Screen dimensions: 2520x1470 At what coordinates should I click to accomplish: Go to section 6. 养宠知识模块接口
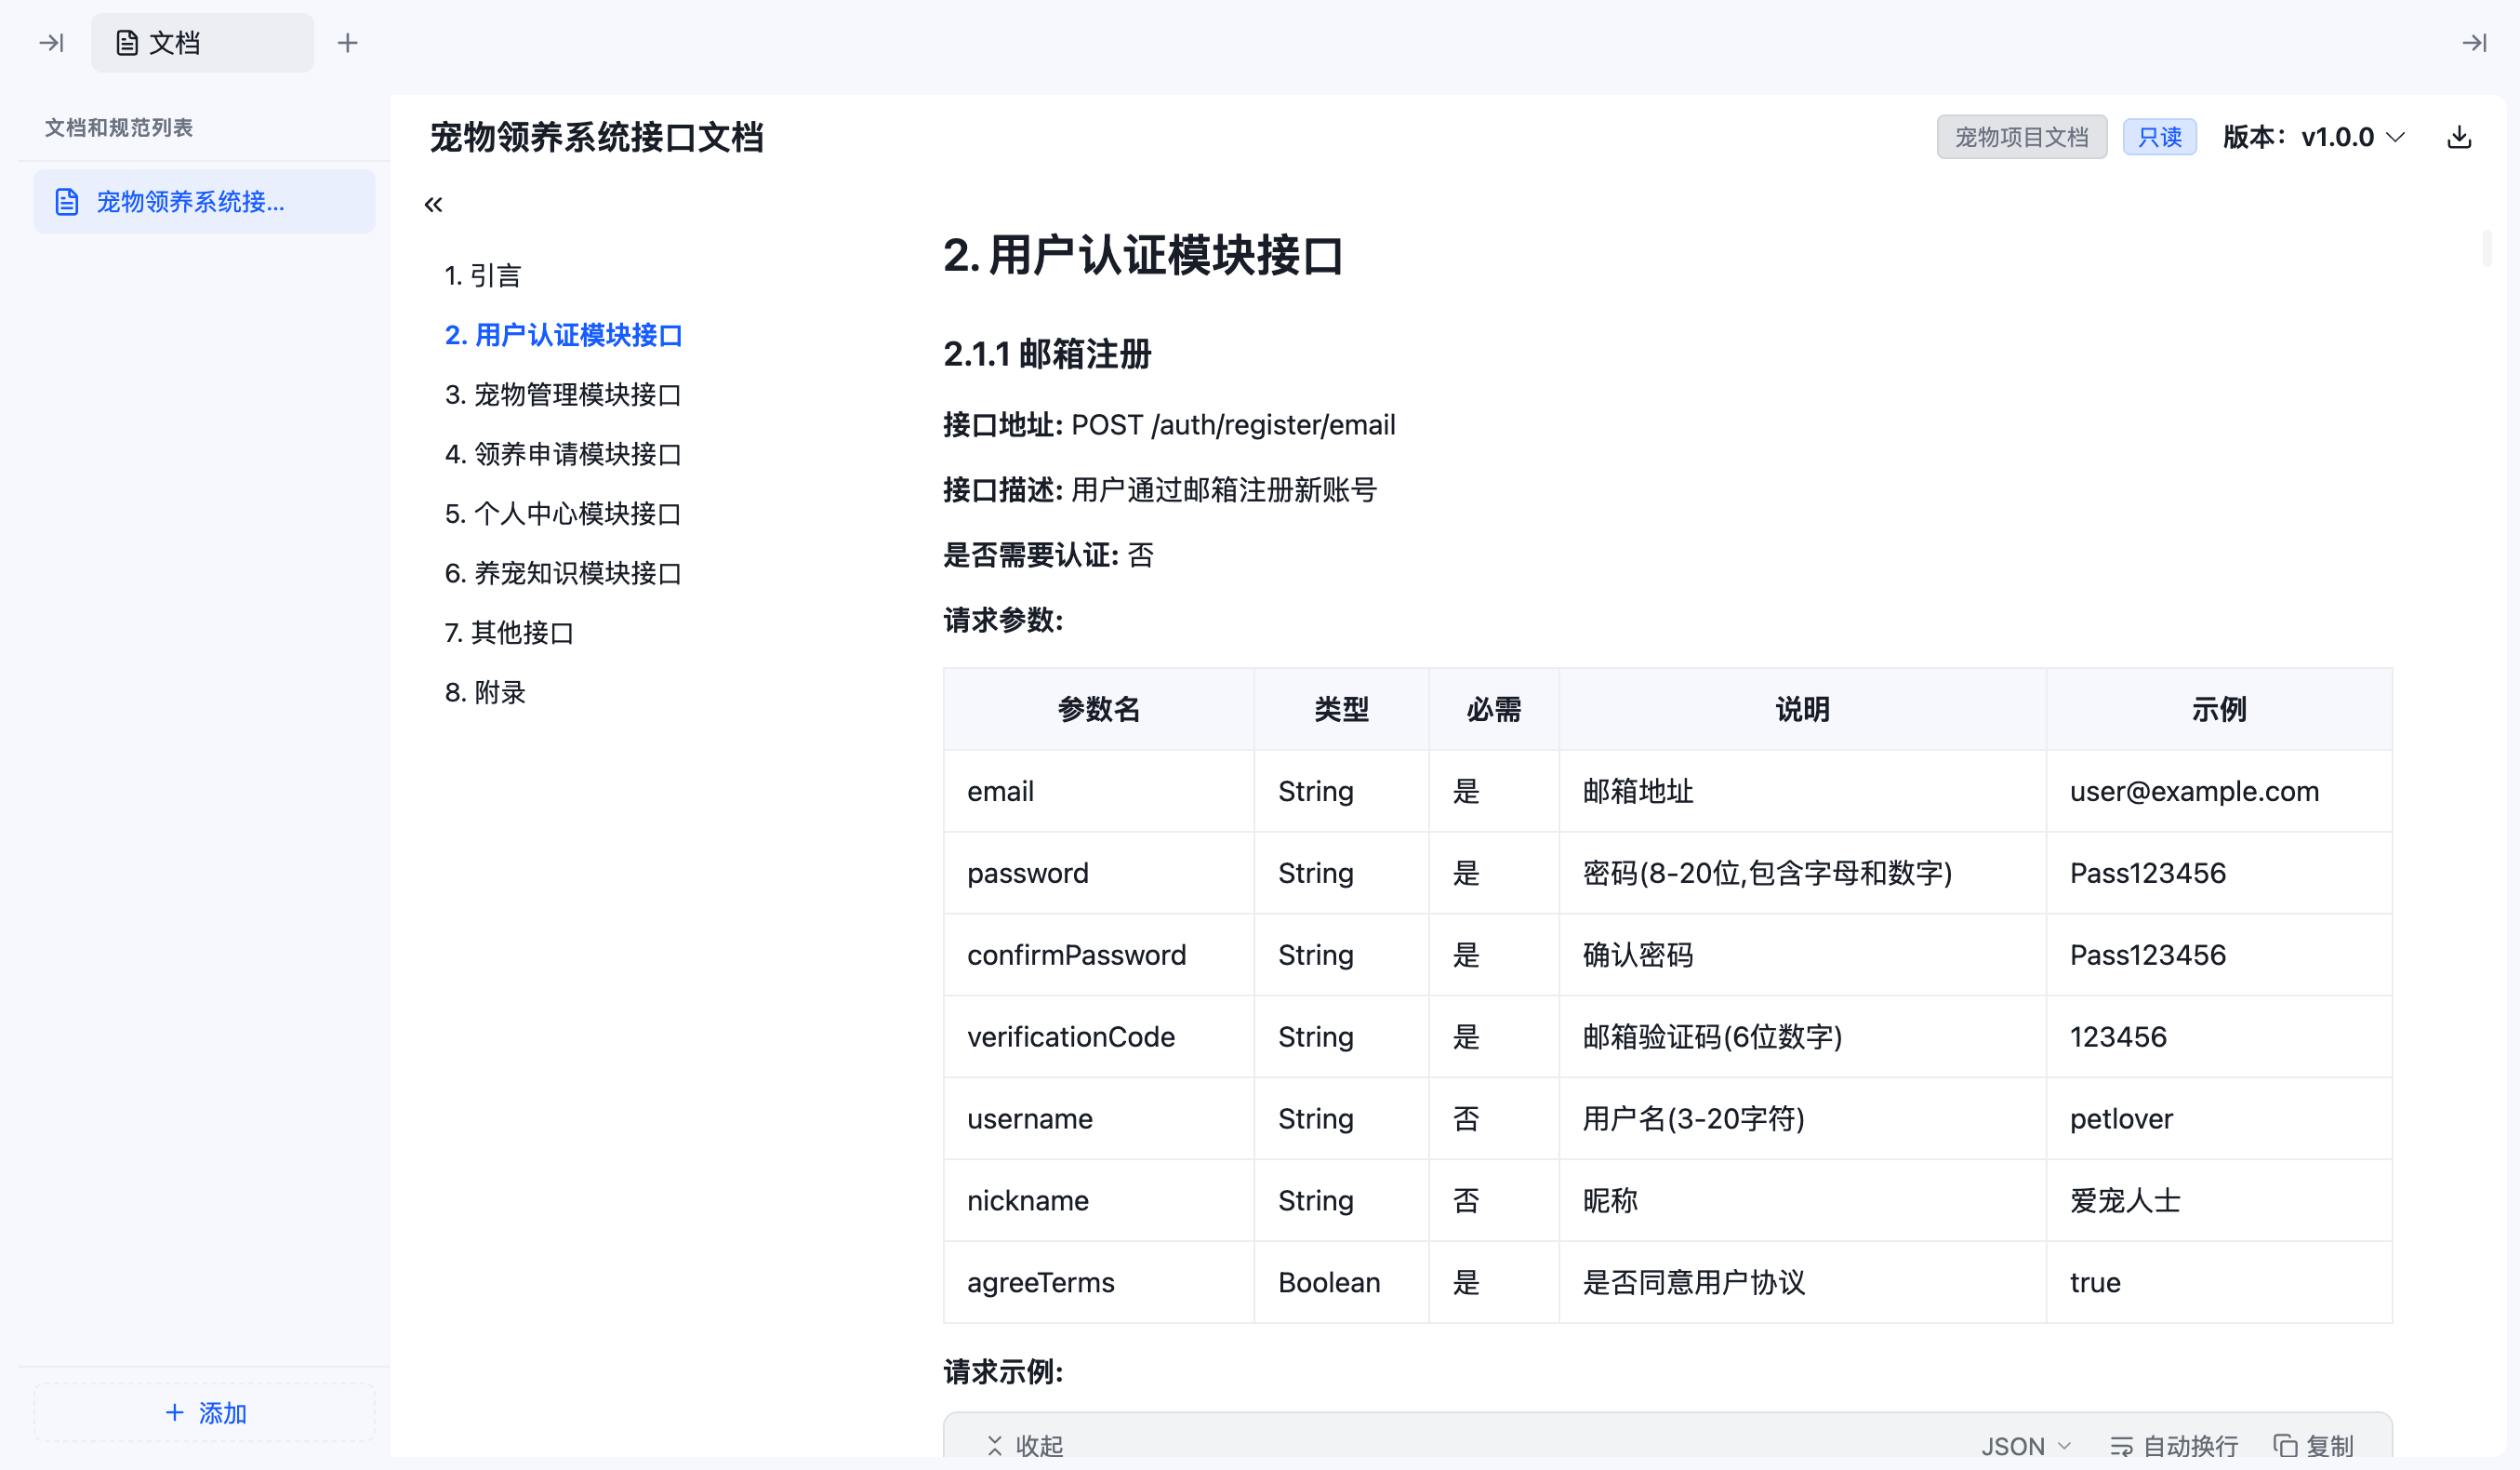(563, 573)
